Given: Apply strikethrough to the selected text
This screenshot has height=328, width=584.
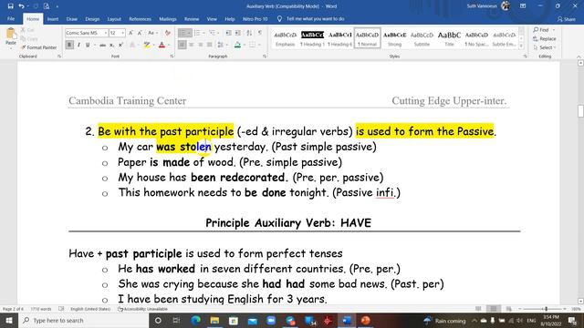Looking at the screenshot, I should coord(102,45).
